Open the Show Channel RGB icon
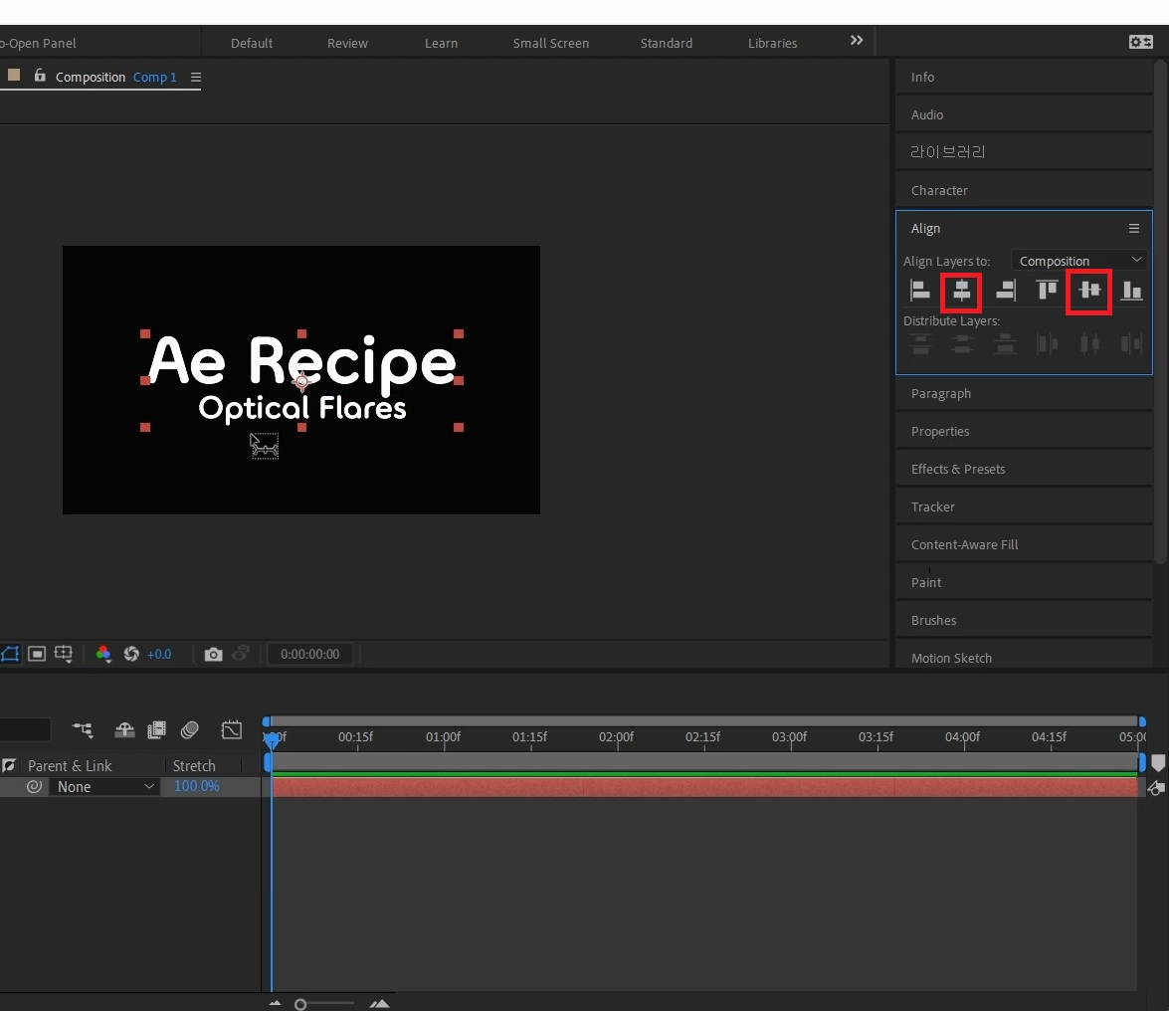Screen dimensions: 1169x1011 pyautogui.click(x=102, y=654)
